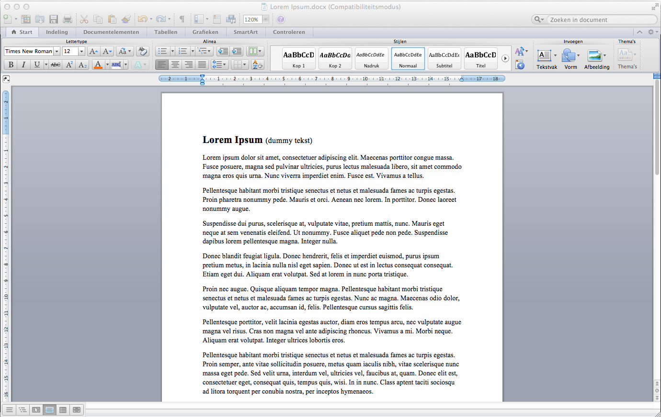The width and height of the screenshot is (661, 417).
Task: Open the Toolbox icon
Action: coord(217,19)
